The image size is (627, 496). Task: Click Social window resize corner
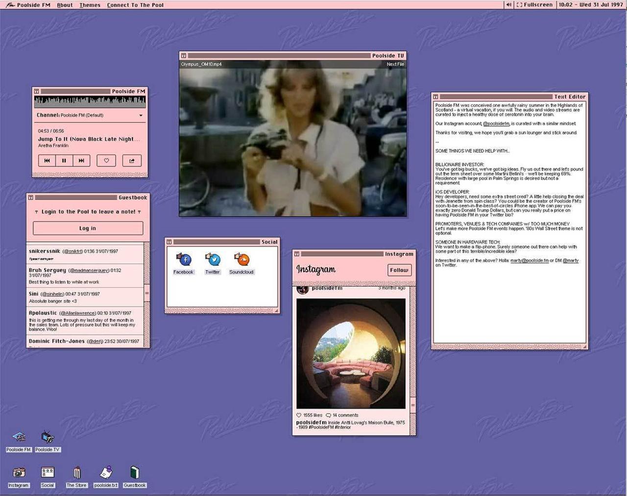(x=276, y=310)
